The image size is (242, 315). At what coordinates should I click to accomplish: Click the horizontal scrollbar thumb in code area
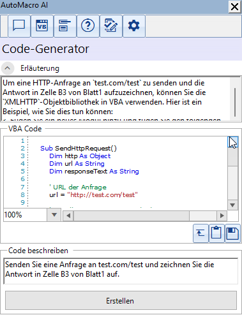tap(132, 216)
